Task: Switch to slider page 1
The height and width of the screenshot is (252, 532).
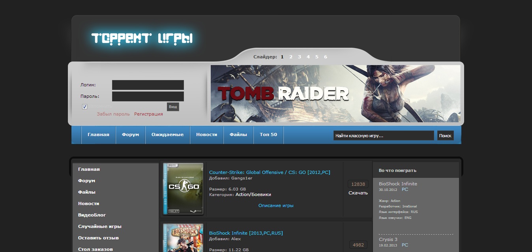Action: tap(282, 57)
